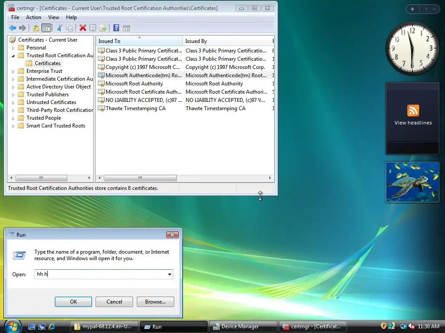Sort by the Issued By column header
The image size is (445, 333).
point(226,41)
